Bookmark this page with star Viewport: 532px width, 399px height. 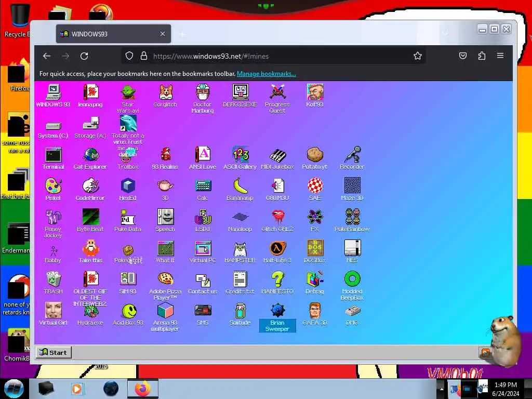point(418,56)
